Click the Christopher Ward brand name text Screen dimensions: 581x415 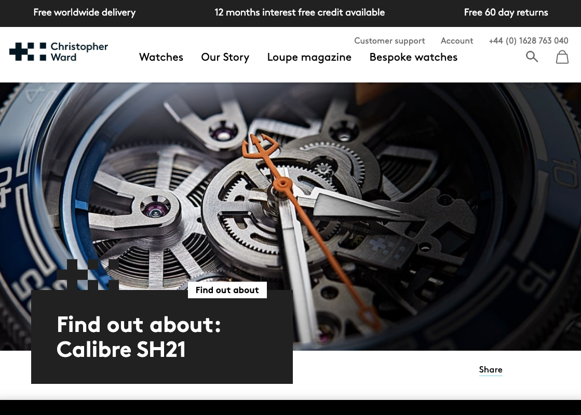click(x=79, y=52)
